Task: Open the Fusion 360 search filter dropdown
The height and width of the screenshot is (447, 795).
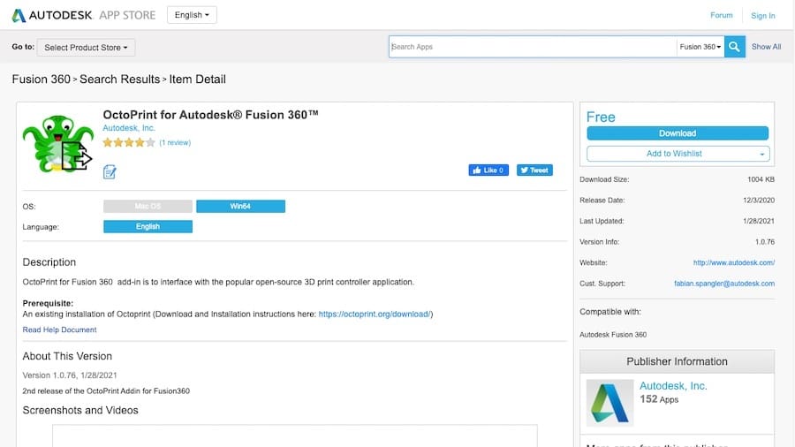Action: point(700,47)
